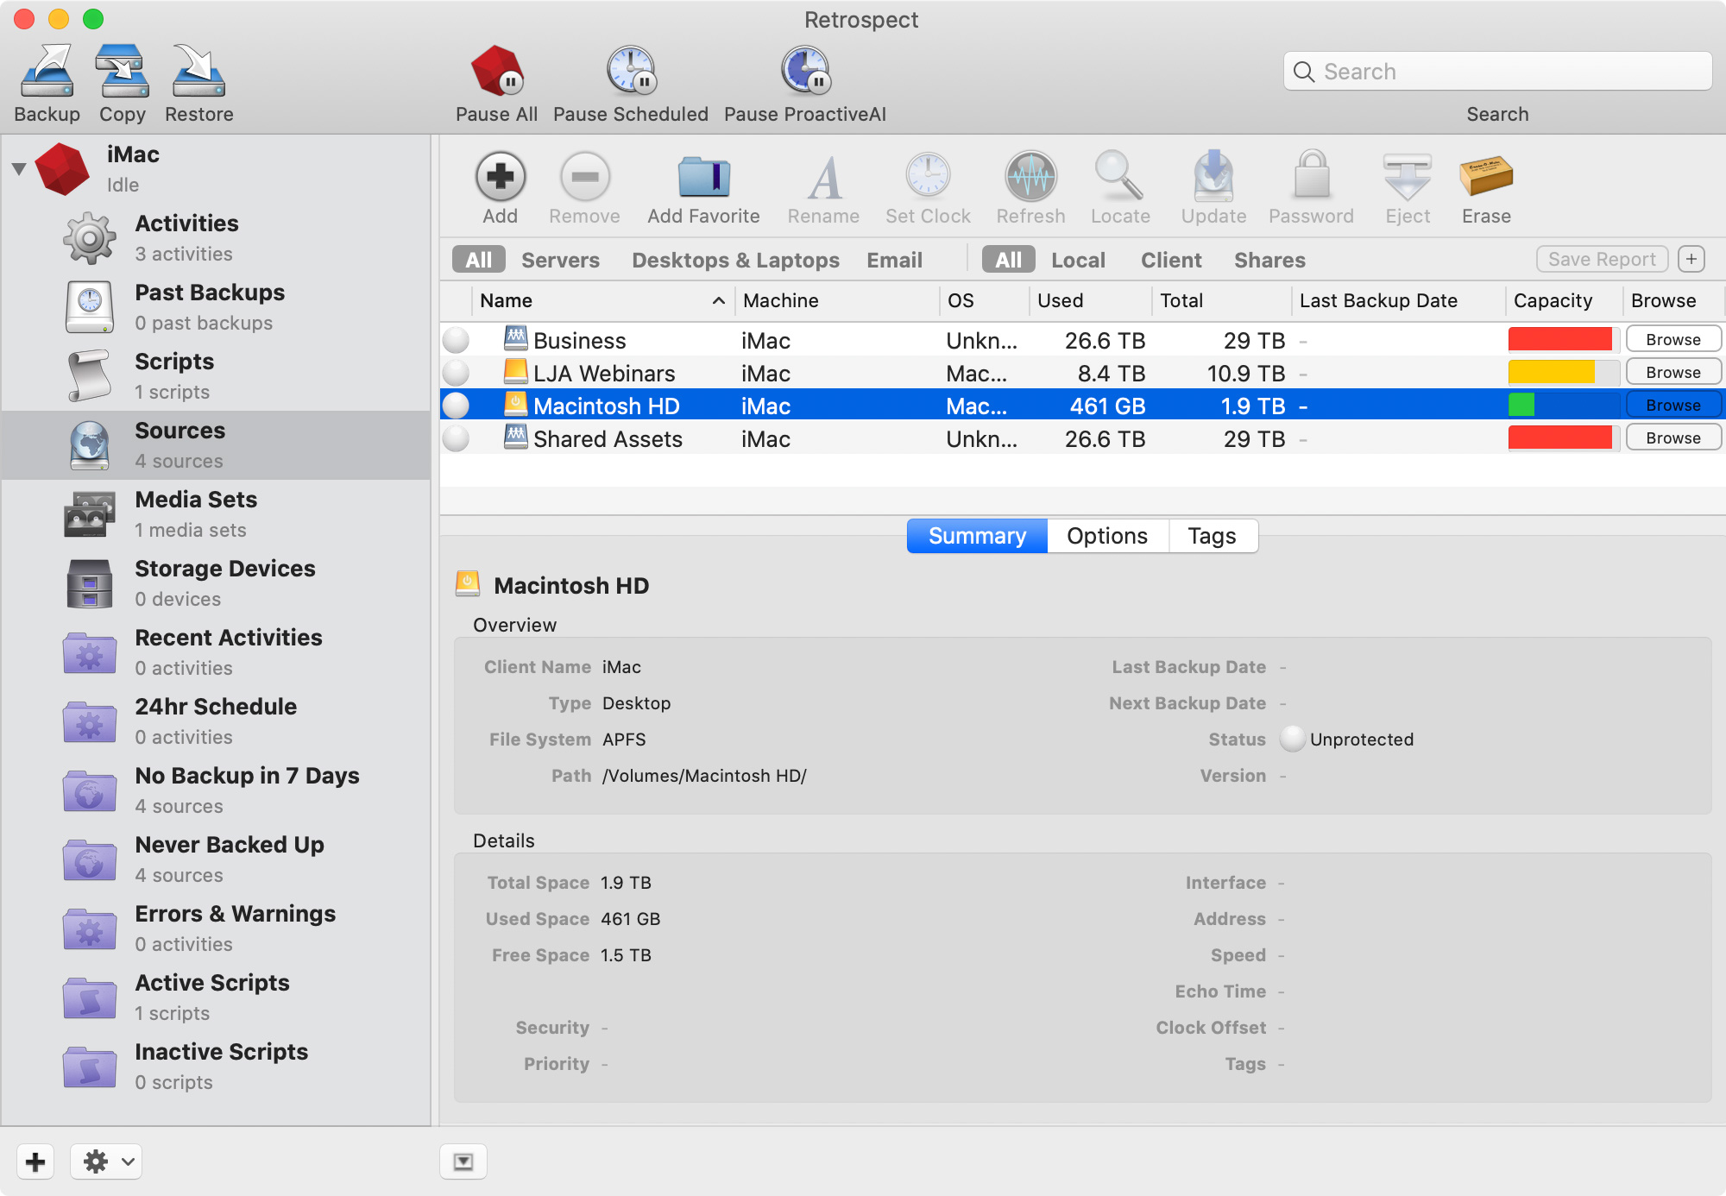
Task: Sort by Last Backup Date column
Action: [x=1398, y=300]
